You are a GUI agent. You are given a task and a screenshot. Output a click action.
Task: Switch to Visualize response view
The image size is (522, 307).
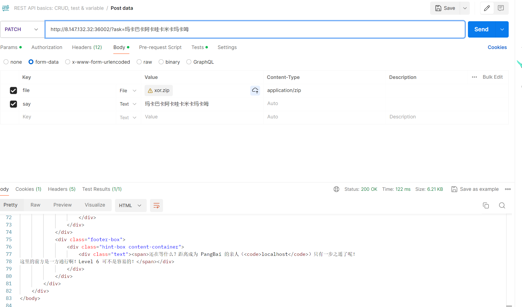[x=95, y=205]
